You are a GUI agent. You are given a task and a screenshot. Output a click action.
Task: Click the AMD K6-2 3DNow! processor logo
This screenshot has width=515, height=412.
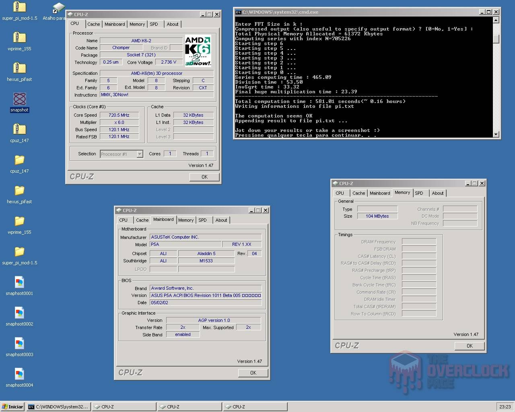198,51
